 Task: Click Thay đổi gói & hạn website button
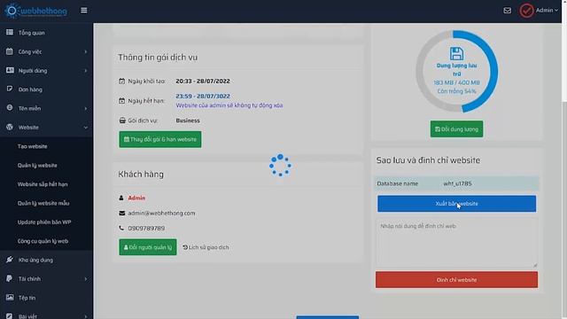pos(160,139)
